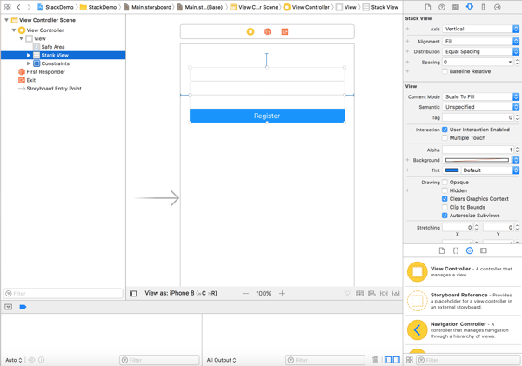Open the Connections inspector
522x366 pixels.
[x=498, y=7]
